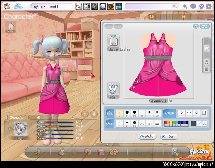This screenshot has height=168, width=215.
Task: Select the small circle eraser
Action: [182, 113]
